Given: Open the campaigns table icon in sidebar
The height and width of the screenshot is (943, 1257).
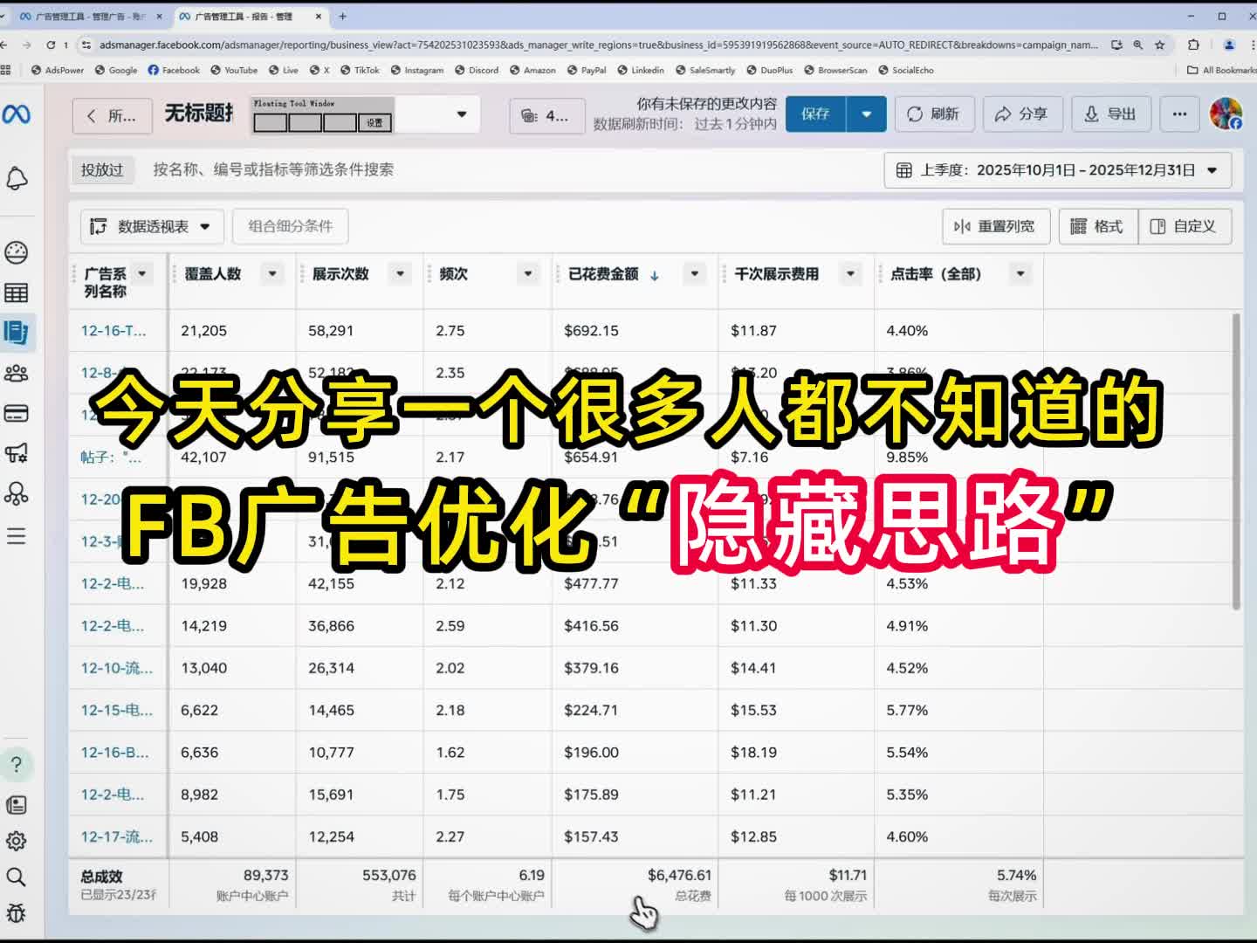Looking at the screenshot, I should (x=17, y=292).
